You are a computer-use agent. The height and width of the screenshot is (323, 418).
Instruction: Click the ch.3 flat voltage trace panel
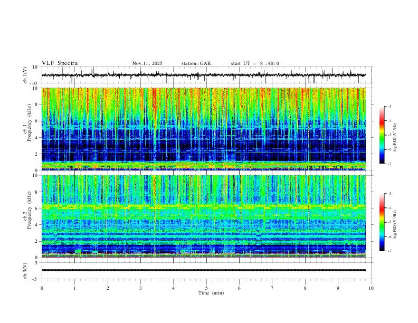coord(207,271)
